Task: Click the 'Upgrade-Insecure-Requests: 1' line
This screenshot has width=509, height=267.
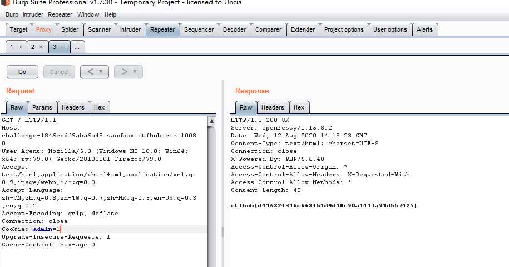Action: 56,237
